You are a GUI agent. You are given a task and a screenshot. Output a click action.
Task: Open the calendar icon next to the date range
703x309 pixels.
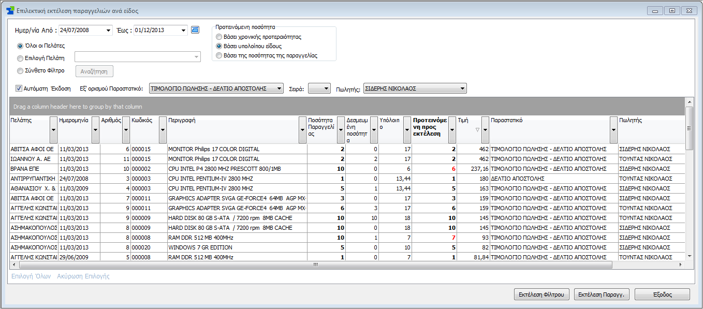195,30
